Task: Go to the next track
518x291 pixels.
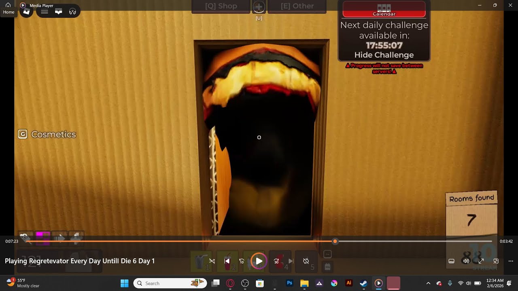Action: click(x=291, y=261)
